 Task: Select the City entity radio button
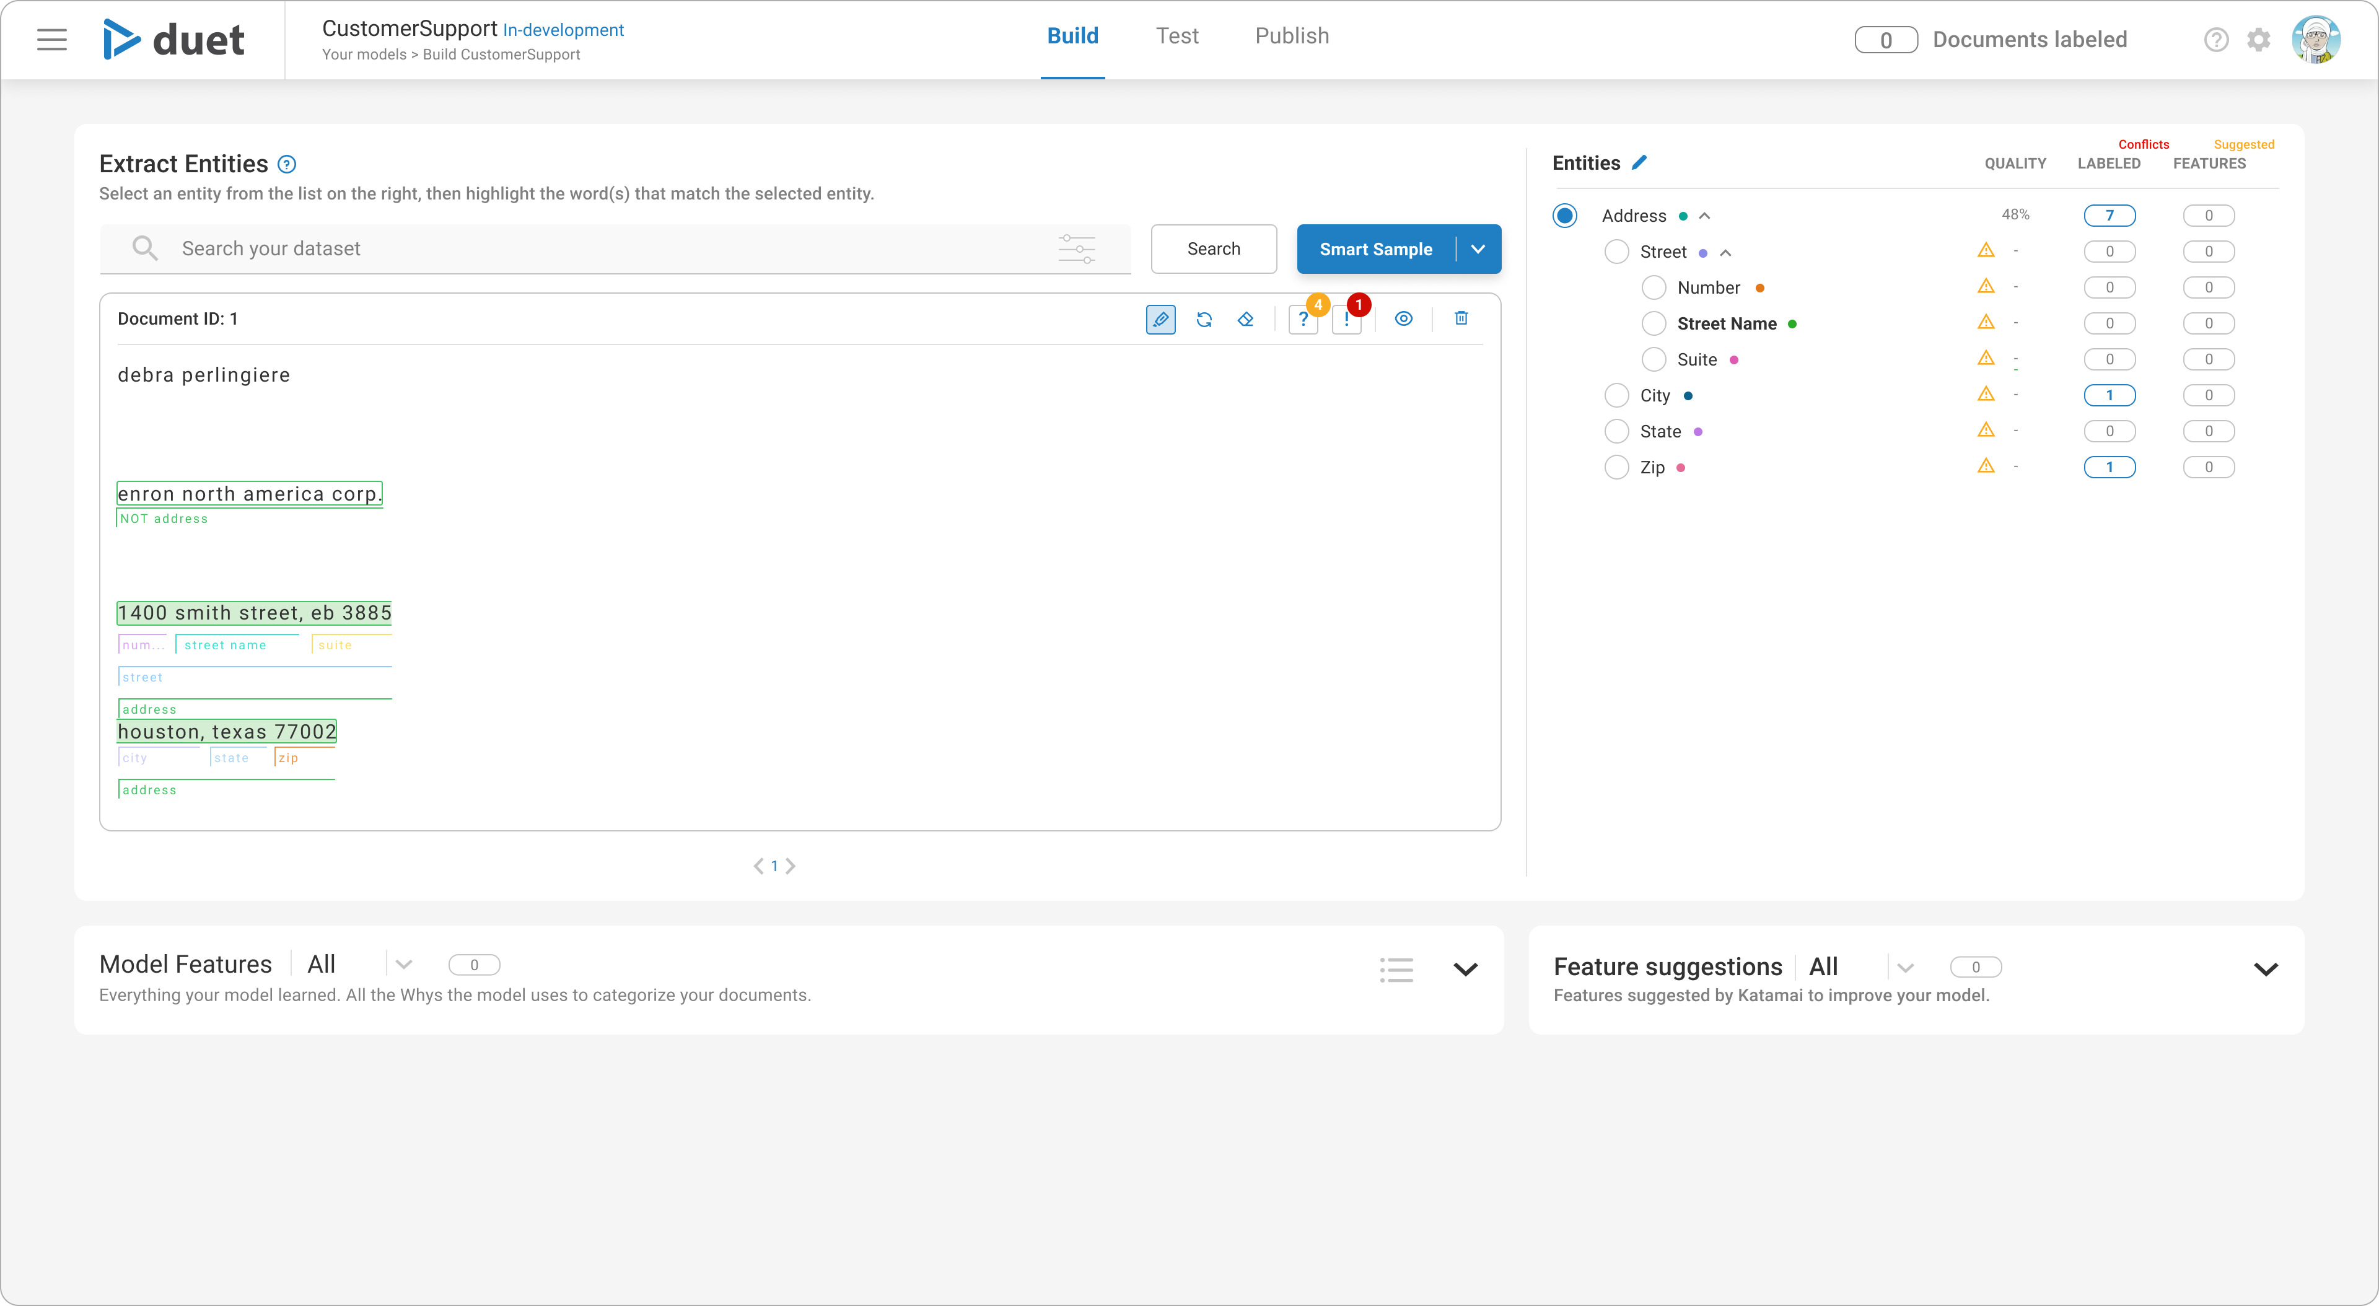point(1616,395)
